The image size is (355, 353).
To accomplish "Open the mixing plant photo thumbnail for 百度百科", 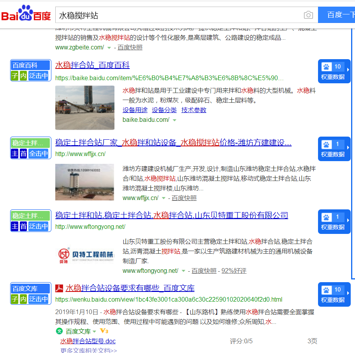I will click(85, 107).
